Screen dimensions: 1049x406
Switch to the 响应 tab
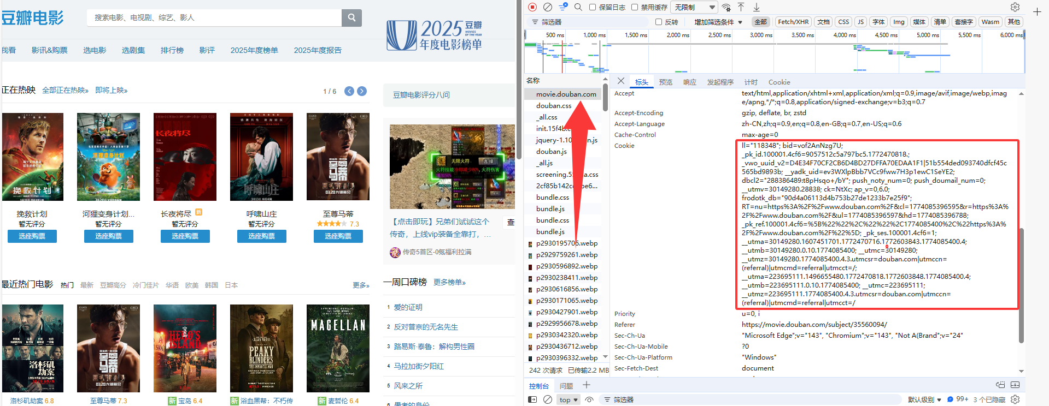(689, 82)
